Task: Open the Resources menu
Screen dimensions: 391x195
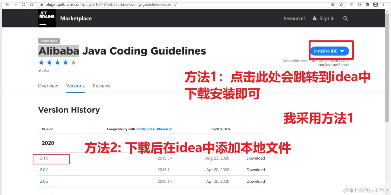Action: point(294,18)
